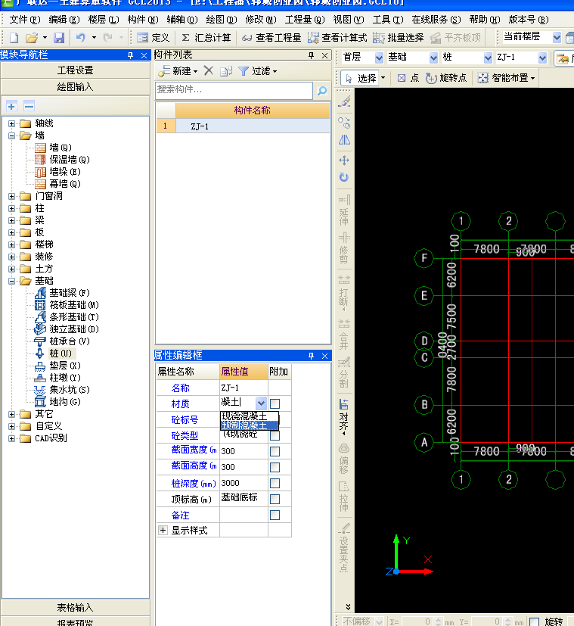The height and width of the screenshot is (626, 574).
Task: Select 桩承台(V) tree item
Action: click(x=69, y=341)
